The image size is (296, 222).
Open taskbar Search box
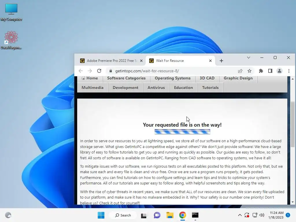coord(123,215)
